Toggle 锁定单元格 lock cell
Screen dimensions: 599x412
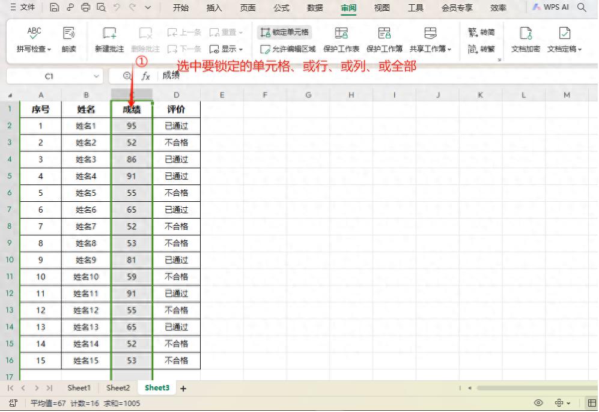coord(285,32)
